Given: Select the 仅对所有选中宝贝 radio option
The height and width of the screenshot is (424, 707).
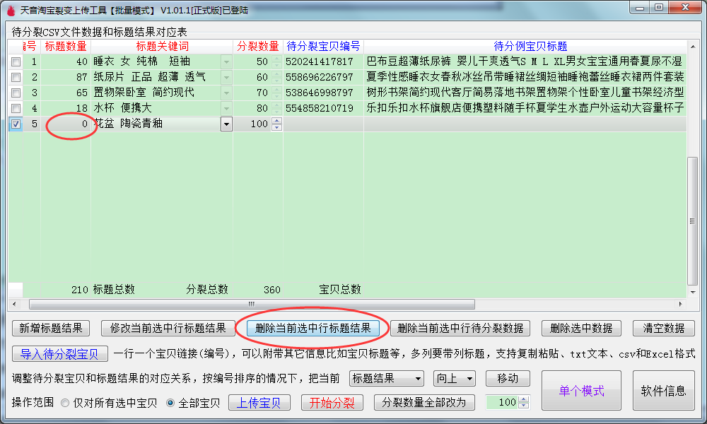Looking at the screenshot, I should coord(65,403).
